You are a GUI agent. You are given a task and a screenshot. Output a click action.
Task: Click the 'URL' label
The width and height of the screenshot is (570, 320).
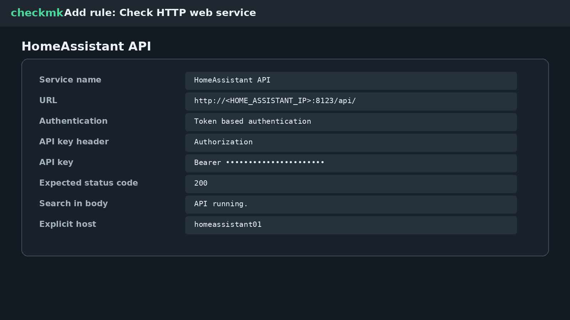(48, 101)
